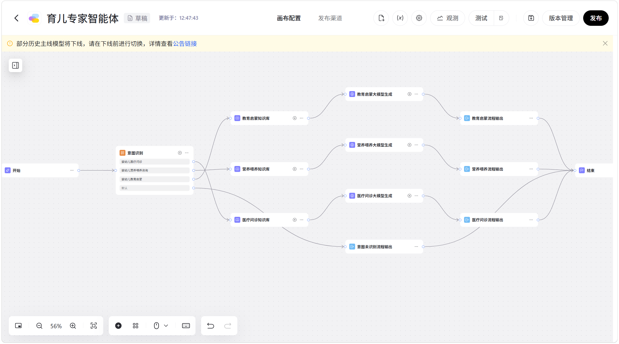
Task: Fit canvas to view icon
Action: pyautogui.click(x=94, y=326)
